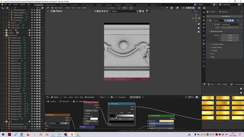Screen dimensions: 244x137
Task: Click the Count field in Array modifier
Action: 230,27
